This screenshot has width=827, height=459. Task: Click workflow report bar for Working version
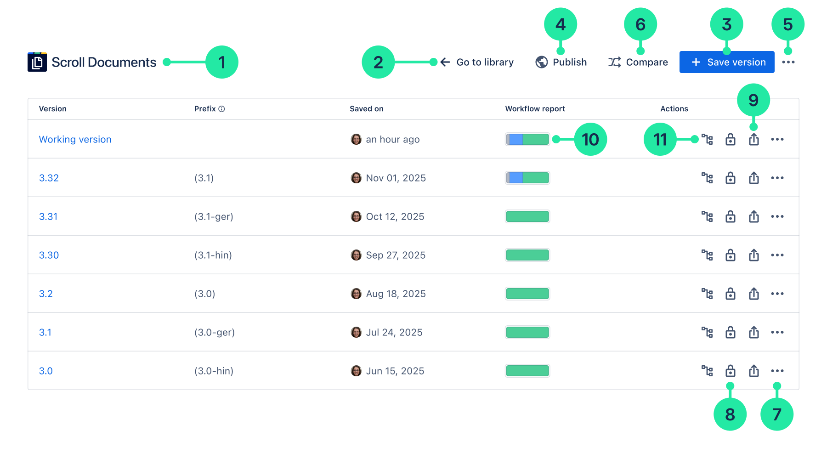[527, 139]
